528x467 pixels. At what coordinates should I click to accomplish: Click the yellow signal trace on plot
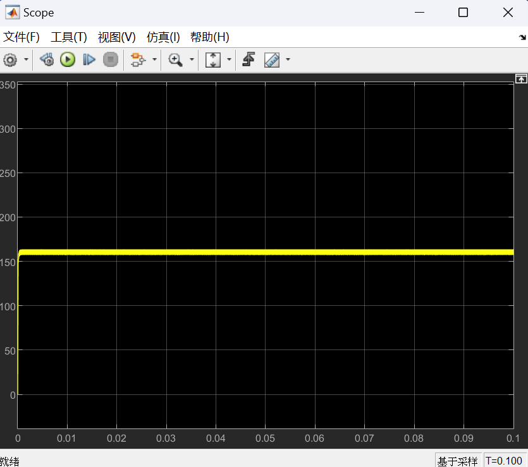click(x=266, y=252)
